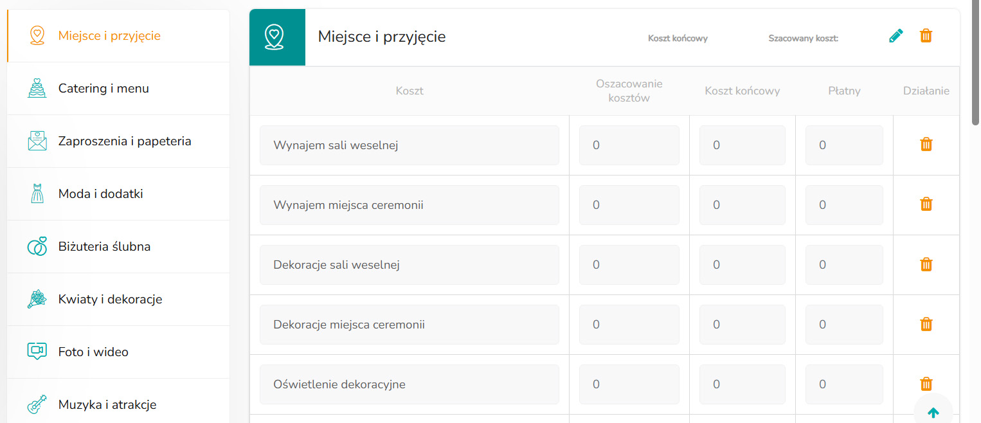Delete the Dekoracje sali weselnej row

(x=926, y=264)
